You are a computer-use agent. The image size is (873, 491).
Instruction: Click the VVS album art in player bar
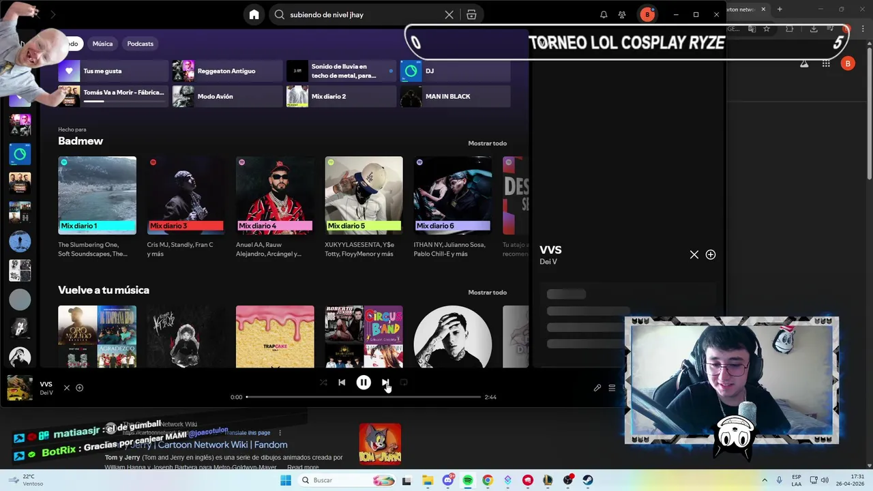tap(19, 387)
